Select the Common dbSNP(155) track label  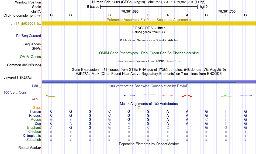click(24, 65)
